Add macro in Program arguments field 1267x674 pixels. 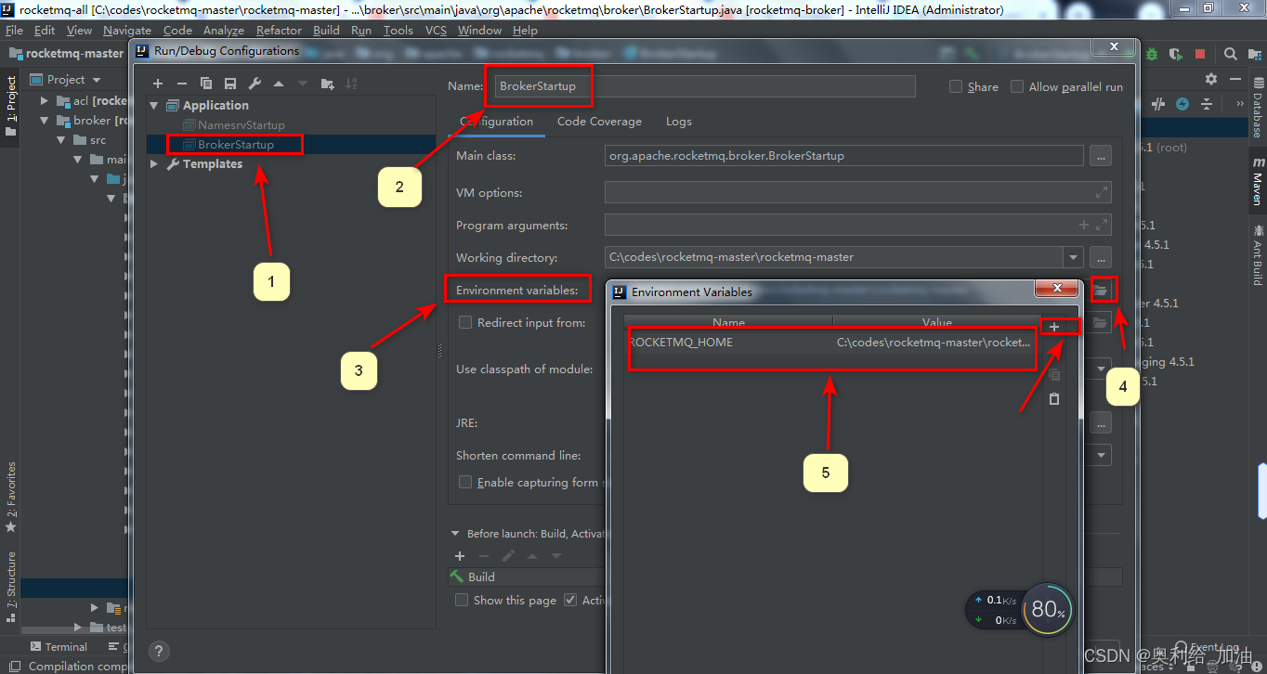click(1084, 225)
